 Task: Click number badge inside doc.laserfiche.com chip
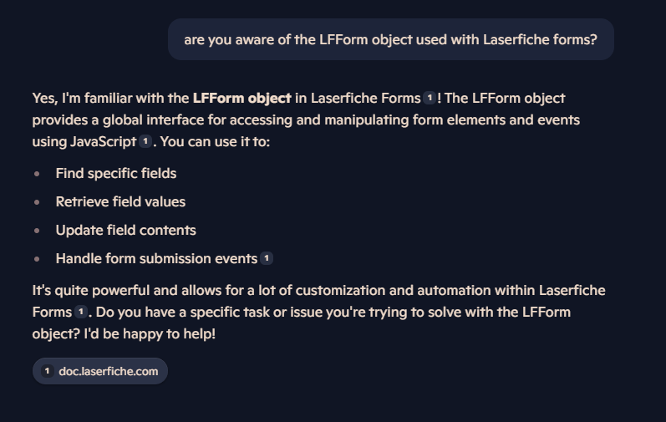(47, 371)
